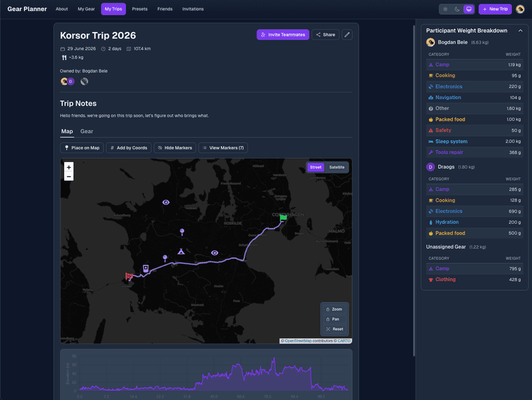
Task: Zoom in with the map plus button
Action: (69, 167)
